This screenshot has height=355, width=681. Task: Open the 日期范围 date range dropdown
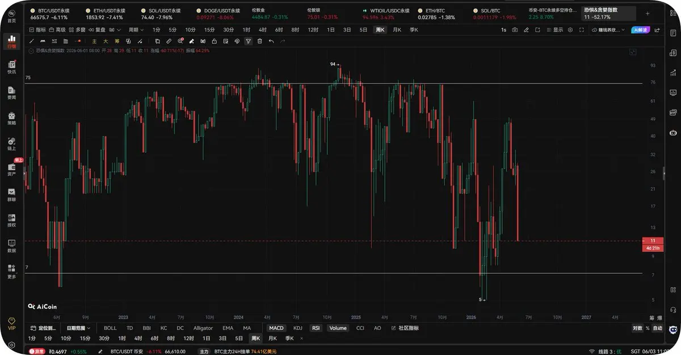[x=78, y=328]
